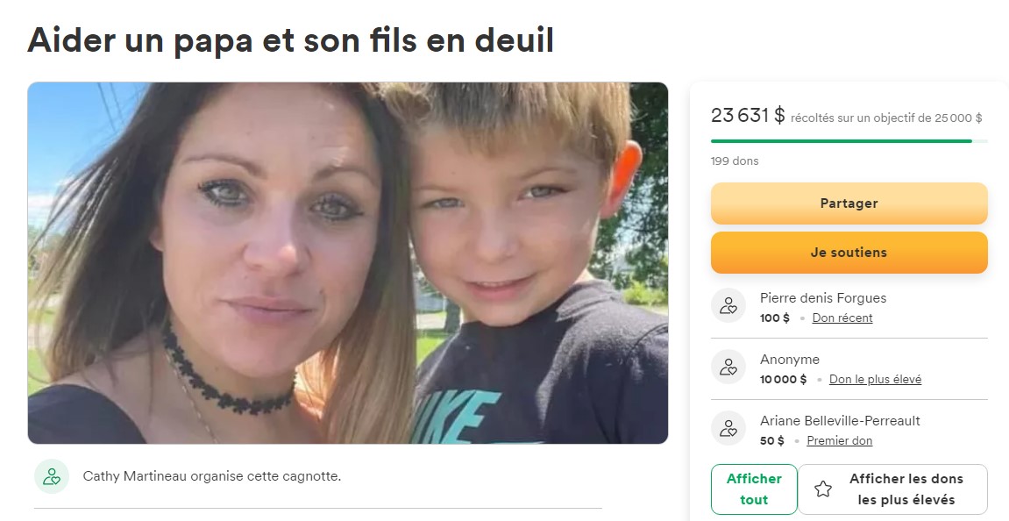
Task: Click the star icon for top donations
Action: tap(823, 489)
